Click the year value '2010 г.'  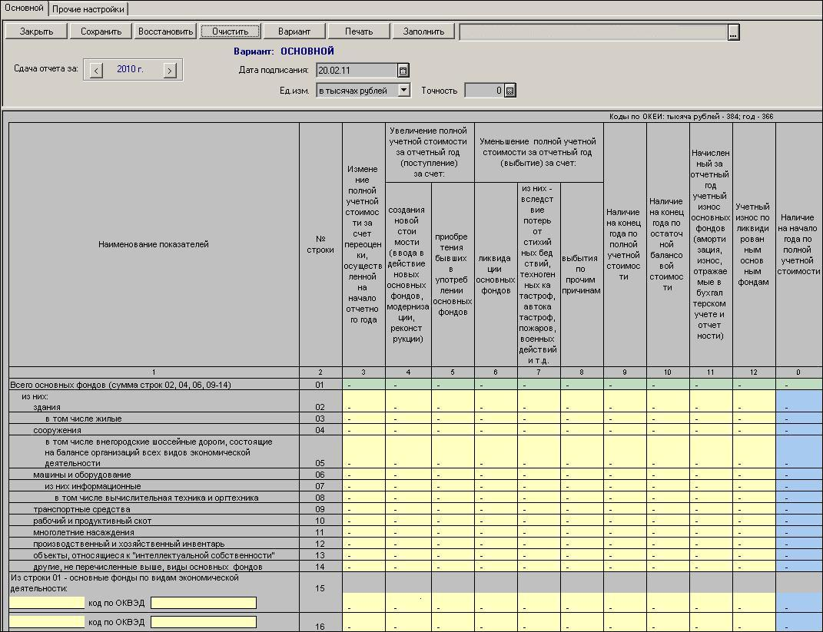point(130,69)
